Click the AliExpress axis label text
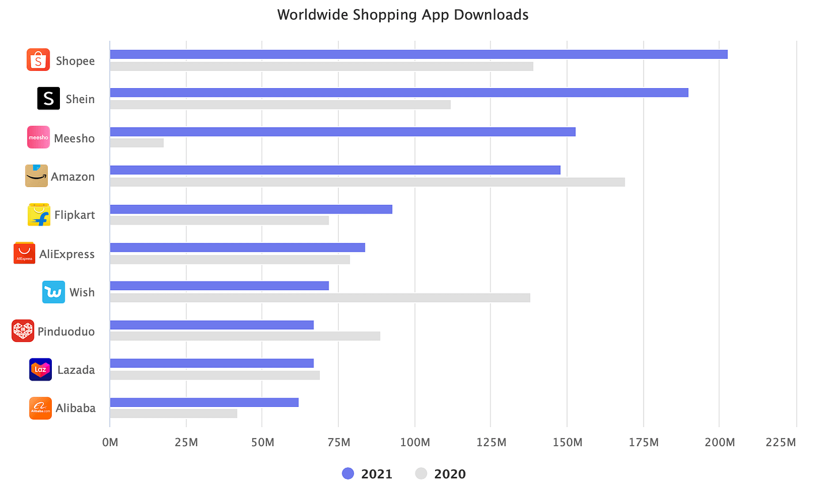This screenshot has width=839, height=491. [x=67, y=254]
